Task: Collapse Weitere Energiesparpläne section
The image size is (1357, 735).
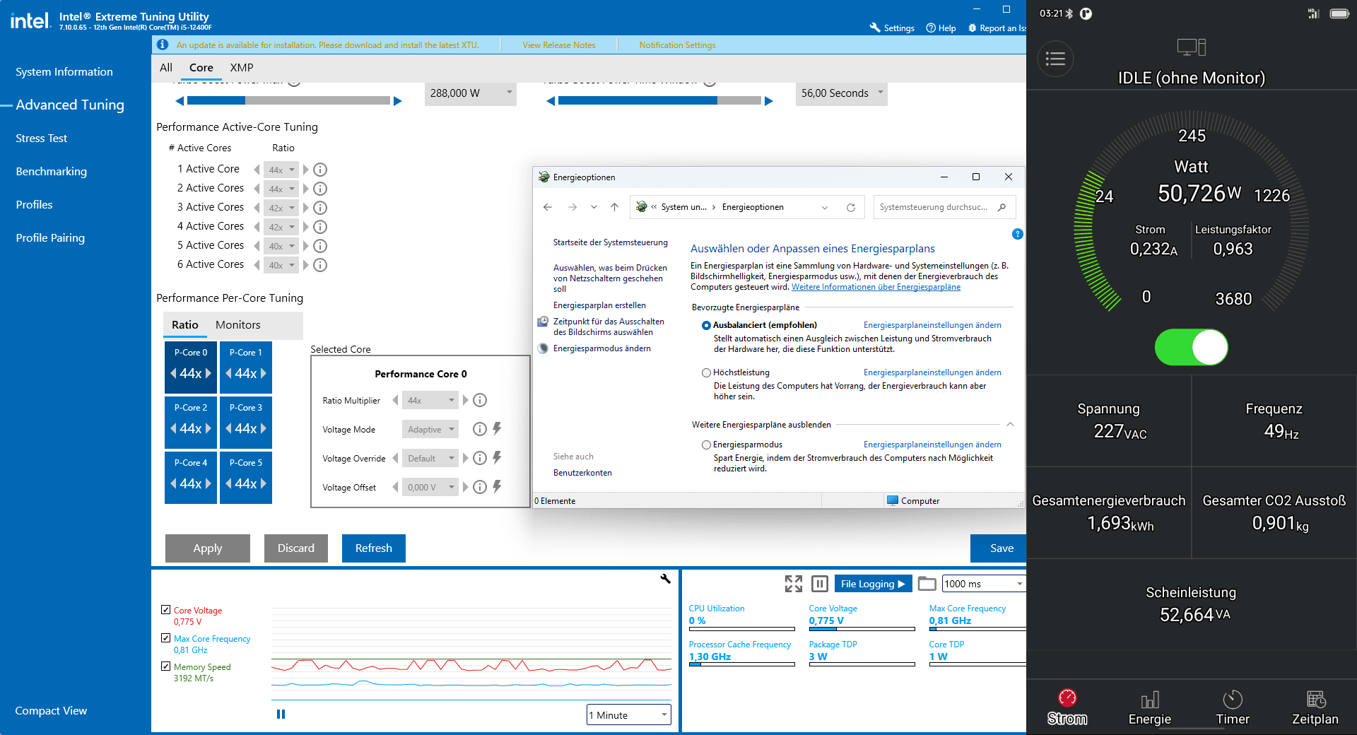Action: click(x=1010, y=424)
